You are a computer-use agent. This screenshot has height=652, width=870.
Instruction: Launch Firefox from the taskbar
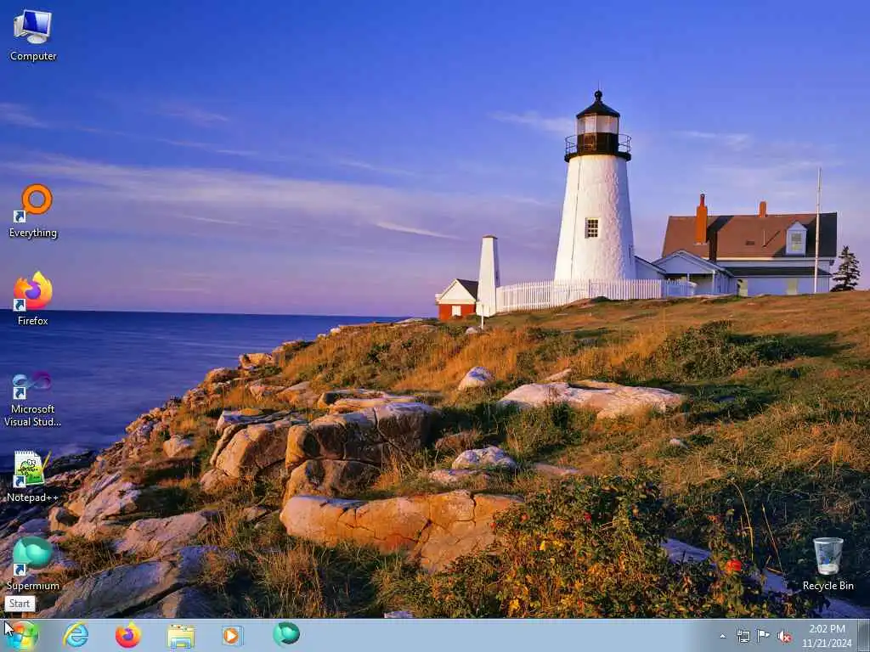click(x=128, y=635)
